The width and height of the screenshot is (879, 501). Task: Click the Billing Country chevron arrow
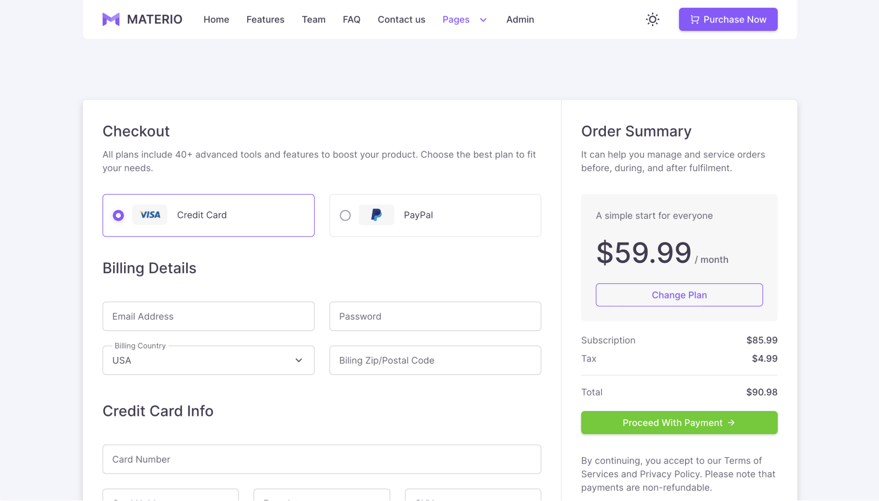point(299,361)
